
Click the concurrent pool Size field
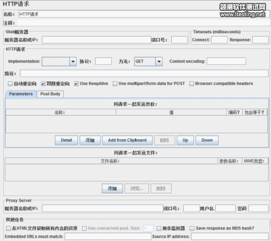(148, 229)
